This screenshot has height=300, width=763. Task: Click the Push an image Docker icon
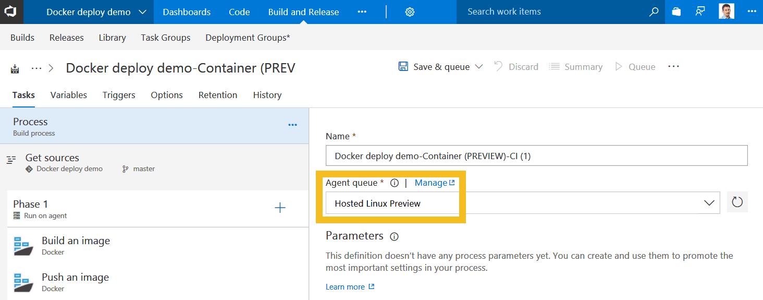click(x=24, y=282)
